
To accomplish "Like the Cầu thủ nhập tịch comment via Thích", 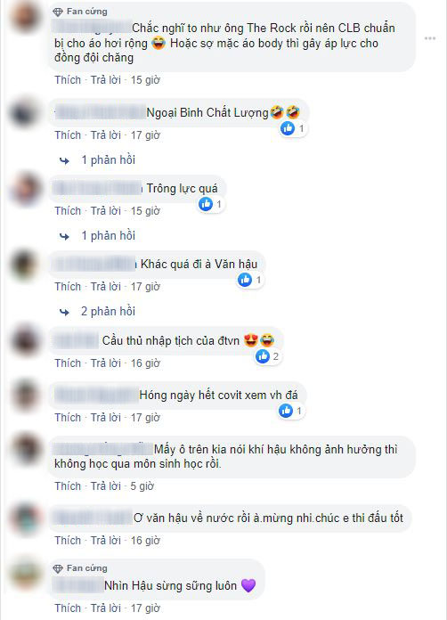I will [x=68, y=363].
